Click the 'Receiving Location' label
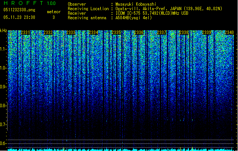 coord(88,9)
